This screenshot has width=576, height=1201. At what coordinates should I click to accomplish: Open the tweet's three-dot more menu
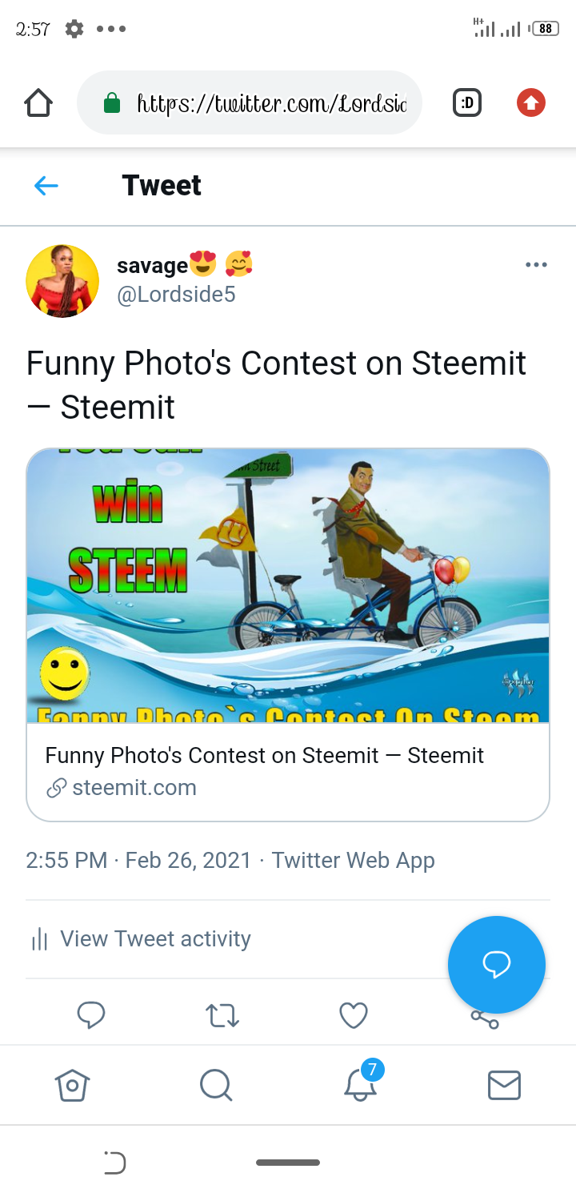536,265
